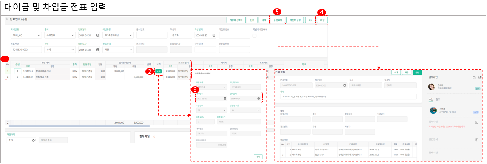Open calendar icon in 증빙일자 field
Viewport: 487px width, 164px height.
click(x=97, y=50)
